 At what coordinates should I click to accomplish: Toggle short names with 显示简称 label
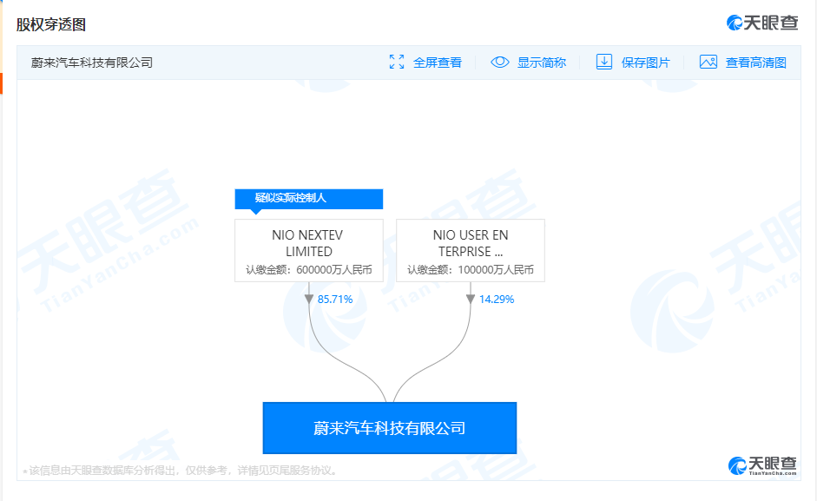coord(542,63)
